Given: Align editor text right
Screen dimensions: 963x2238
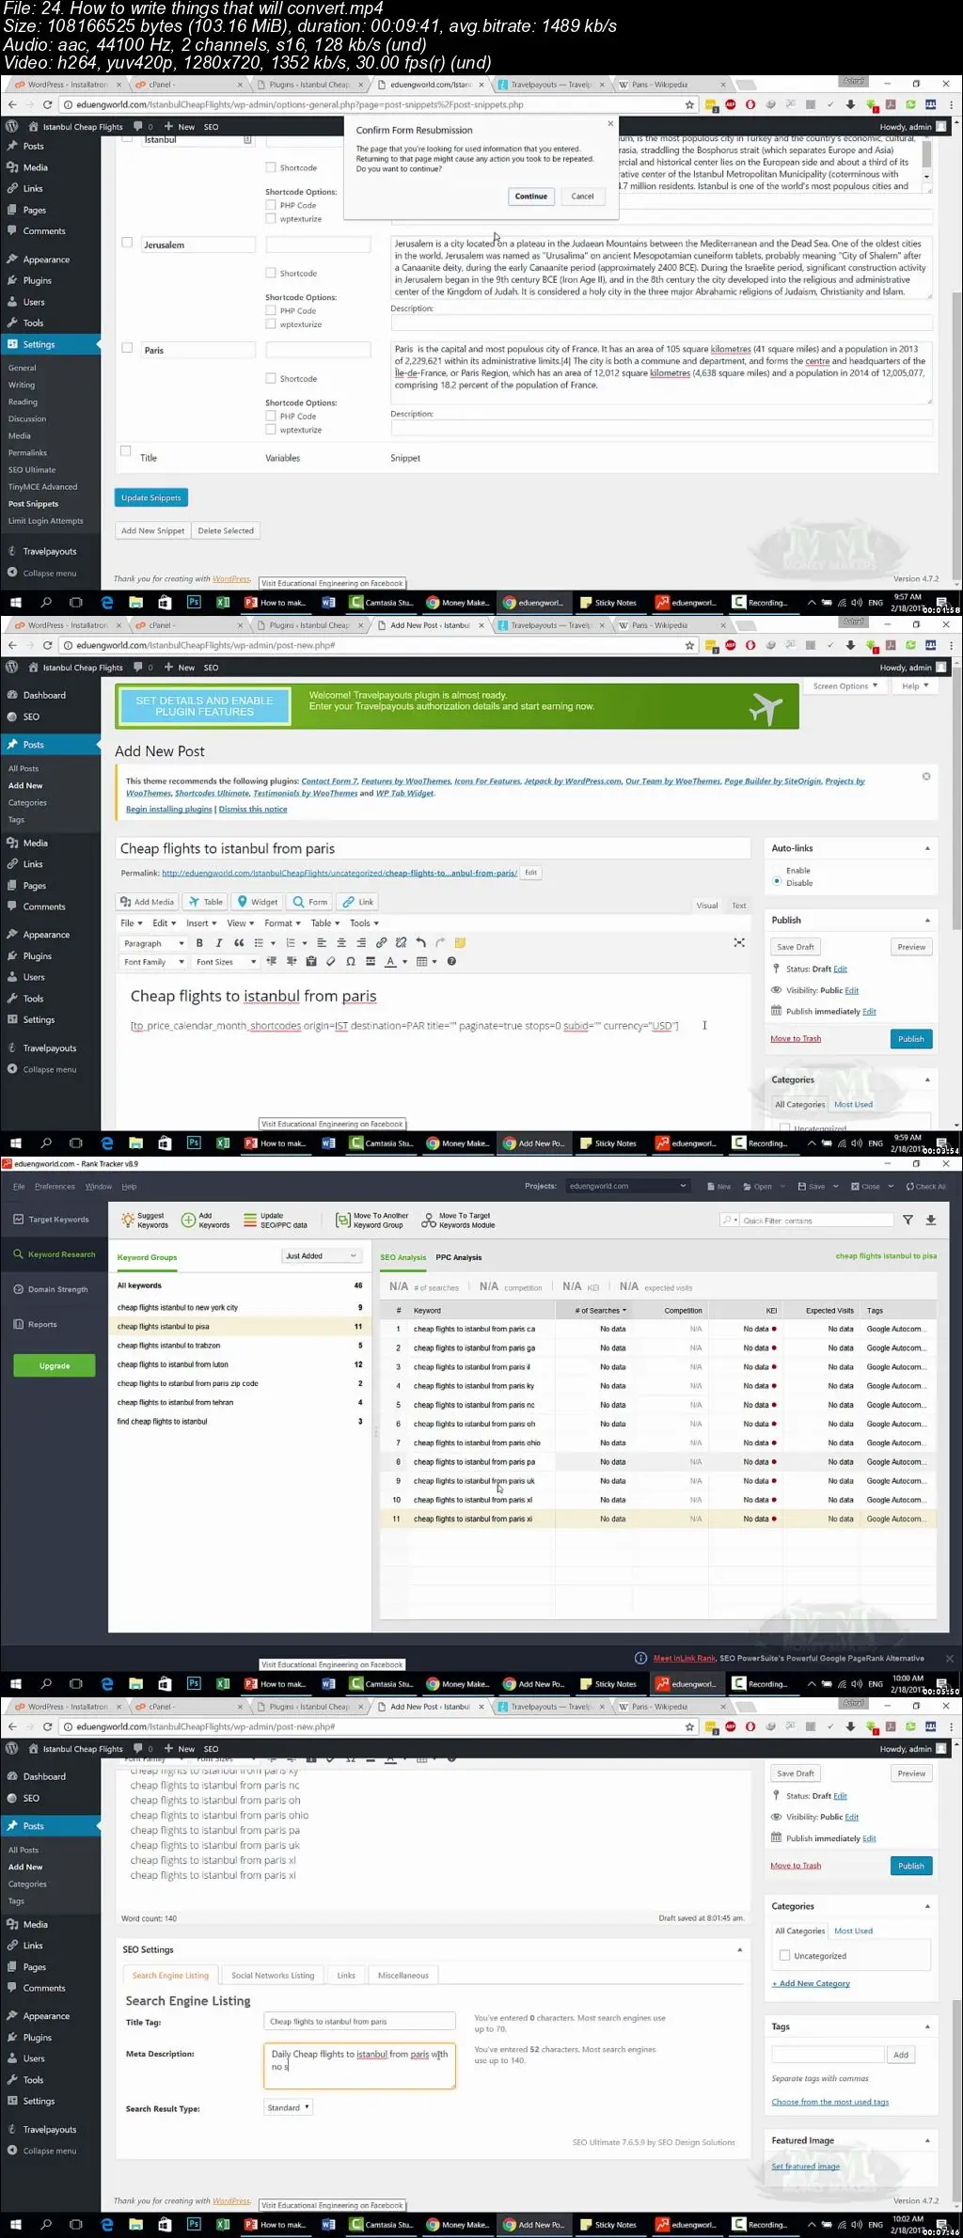Looking at the screenshot, I should tap(361, 943).
